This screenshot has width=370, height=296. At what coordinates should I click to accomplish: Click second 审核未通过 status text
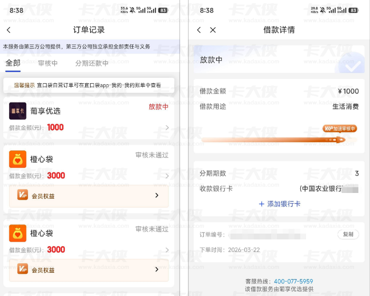coord(152,229)
